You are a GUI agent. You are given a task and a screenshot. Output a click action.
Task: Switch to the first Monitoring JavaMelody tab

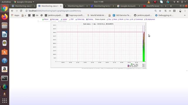pos(23,6)
